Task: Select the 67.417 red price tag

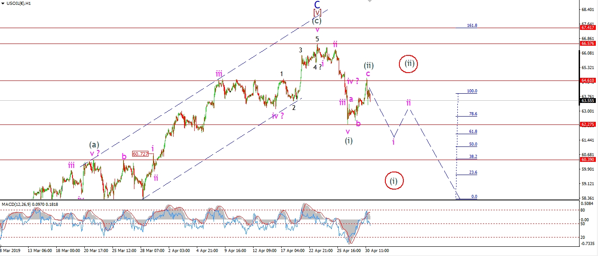Action: (587, 27)
